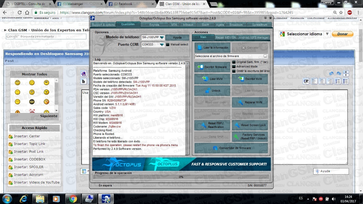The width and height of the screenshot is (363, 204).
Task: Open the Puerto COM dropdown
Action: click(162, 45)
